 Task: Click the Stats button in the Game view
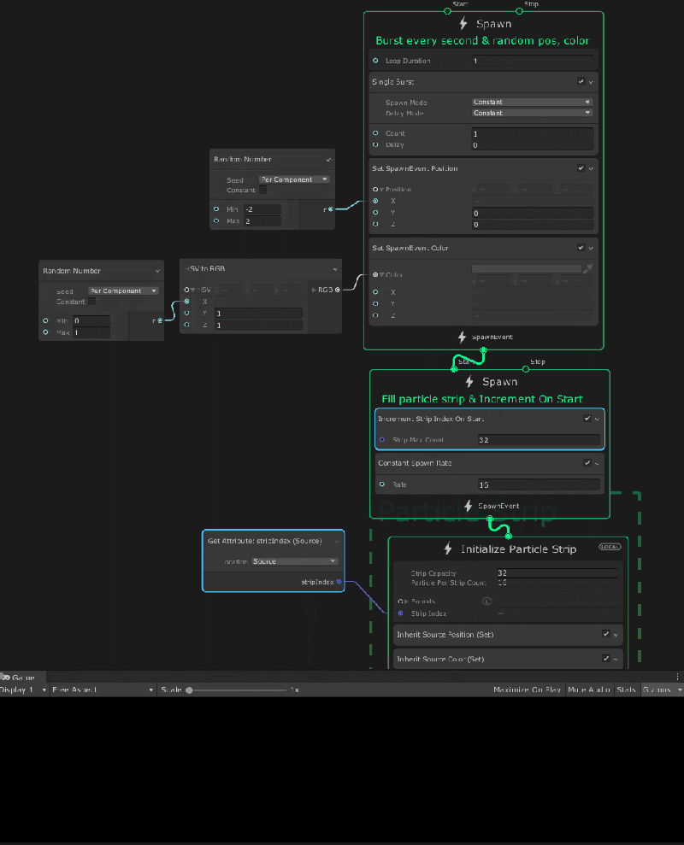coord(627,689)
